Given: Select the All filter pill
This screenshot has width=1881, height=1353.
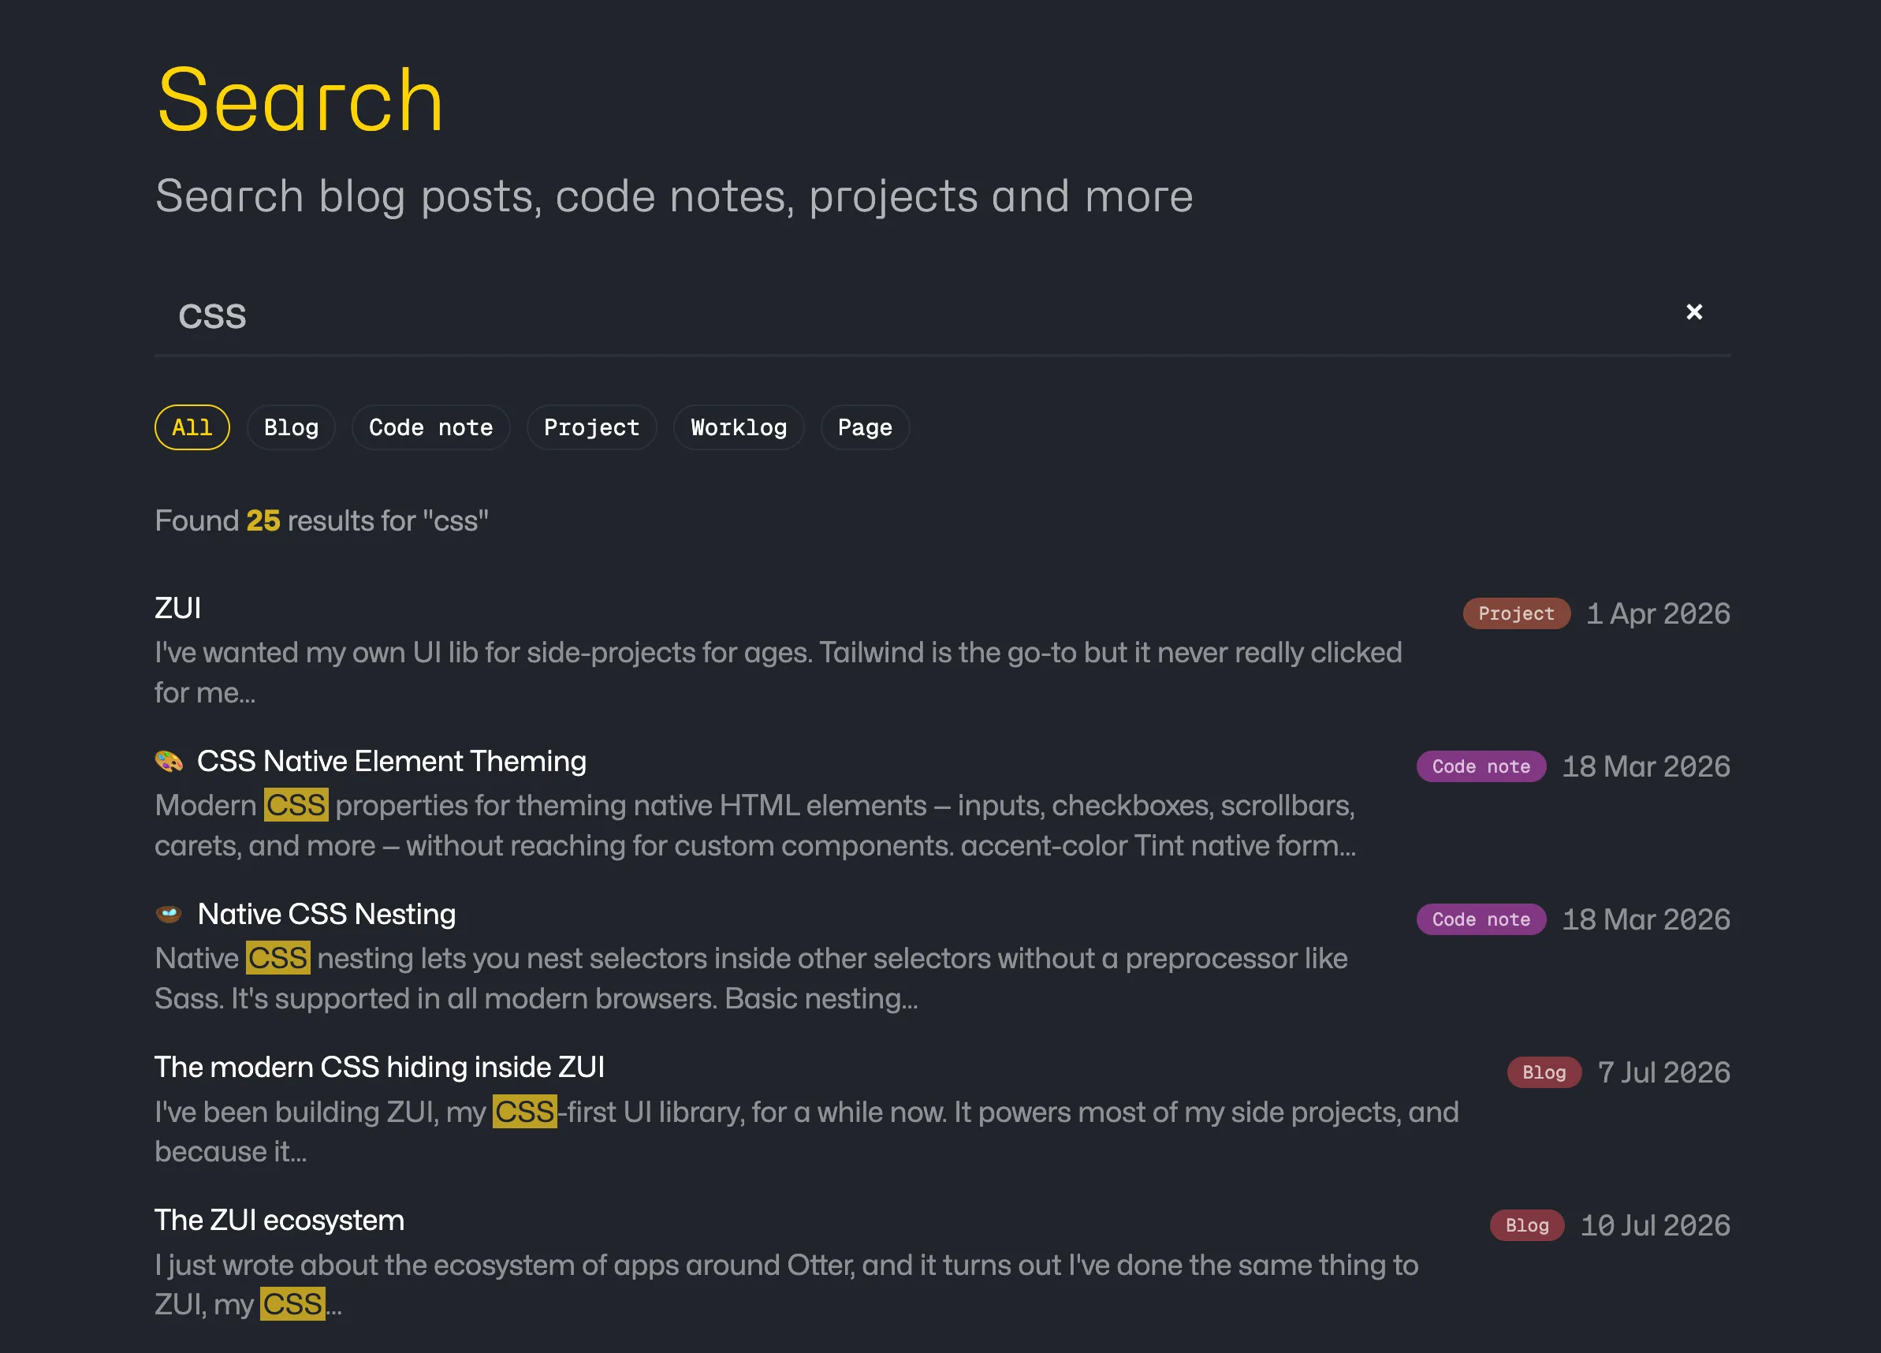Looking at the screenshot, I should pos(192,427).
